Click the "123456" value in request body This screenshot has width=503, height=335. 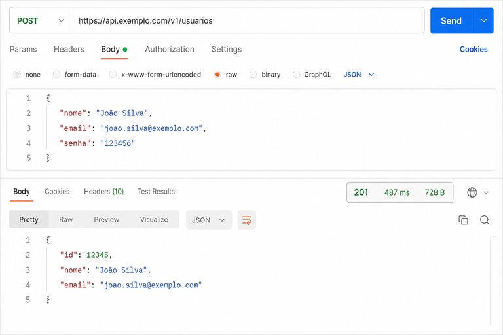coord(117,143)
